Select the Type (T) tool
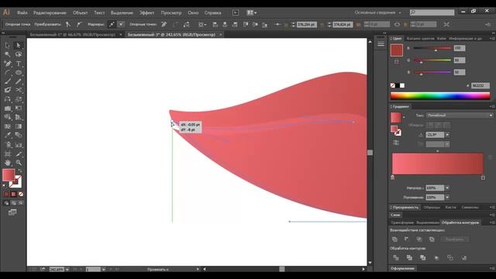This screenshot has width=496, height=279. (x=19, y=64)
